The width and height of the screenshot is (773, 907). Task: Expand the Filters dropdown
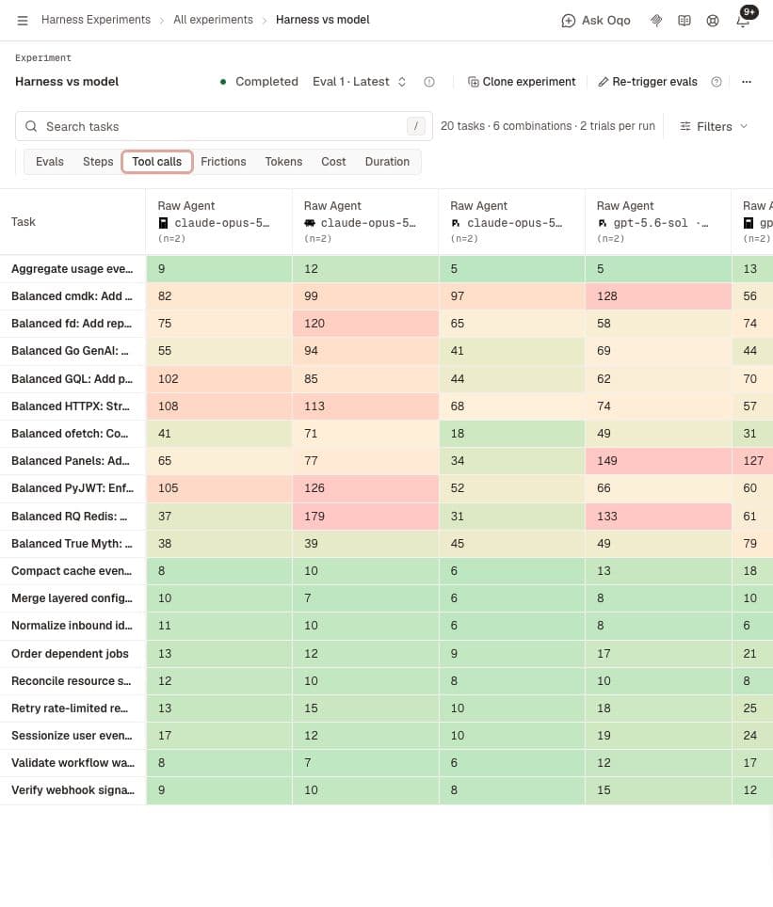pyautogui.click(x=714, y=126)
